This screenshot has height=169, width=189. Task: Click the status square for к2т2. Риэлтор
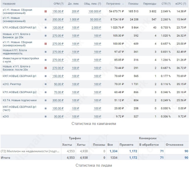(46, 84)
